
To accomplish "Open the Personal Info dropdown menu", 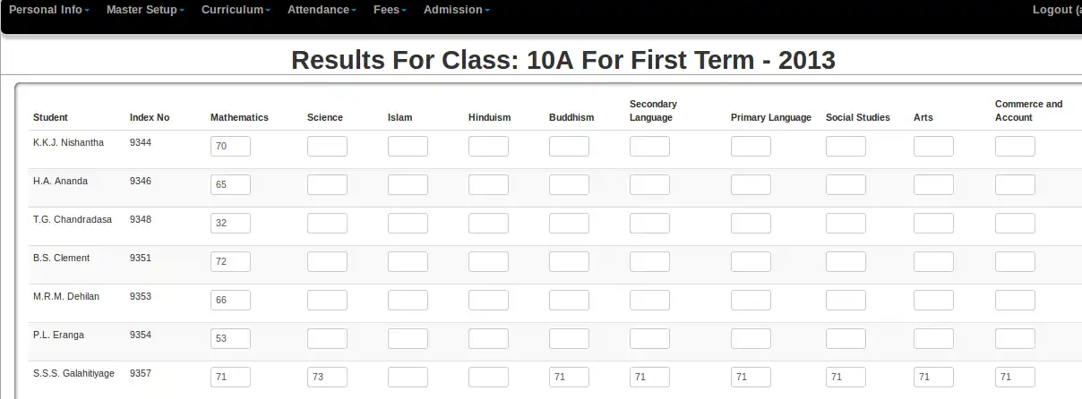I will (x=49, y=10).
